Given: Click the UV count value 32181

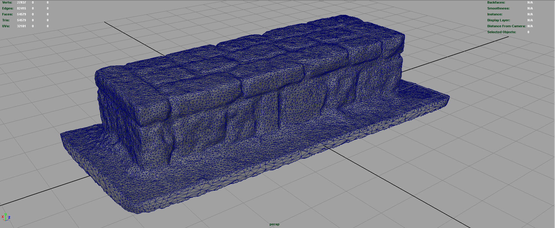Looking at the screenshot, I should point(21,26).
